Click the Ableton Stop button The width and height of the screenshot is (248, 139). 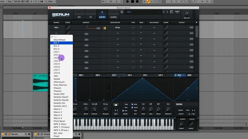click(x=133, y=2)
